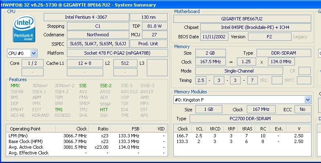The width and height of the screenshot is (321, 163).
Task: Select the memory Clock field 167.5 MHz
Action: [210, 62]
